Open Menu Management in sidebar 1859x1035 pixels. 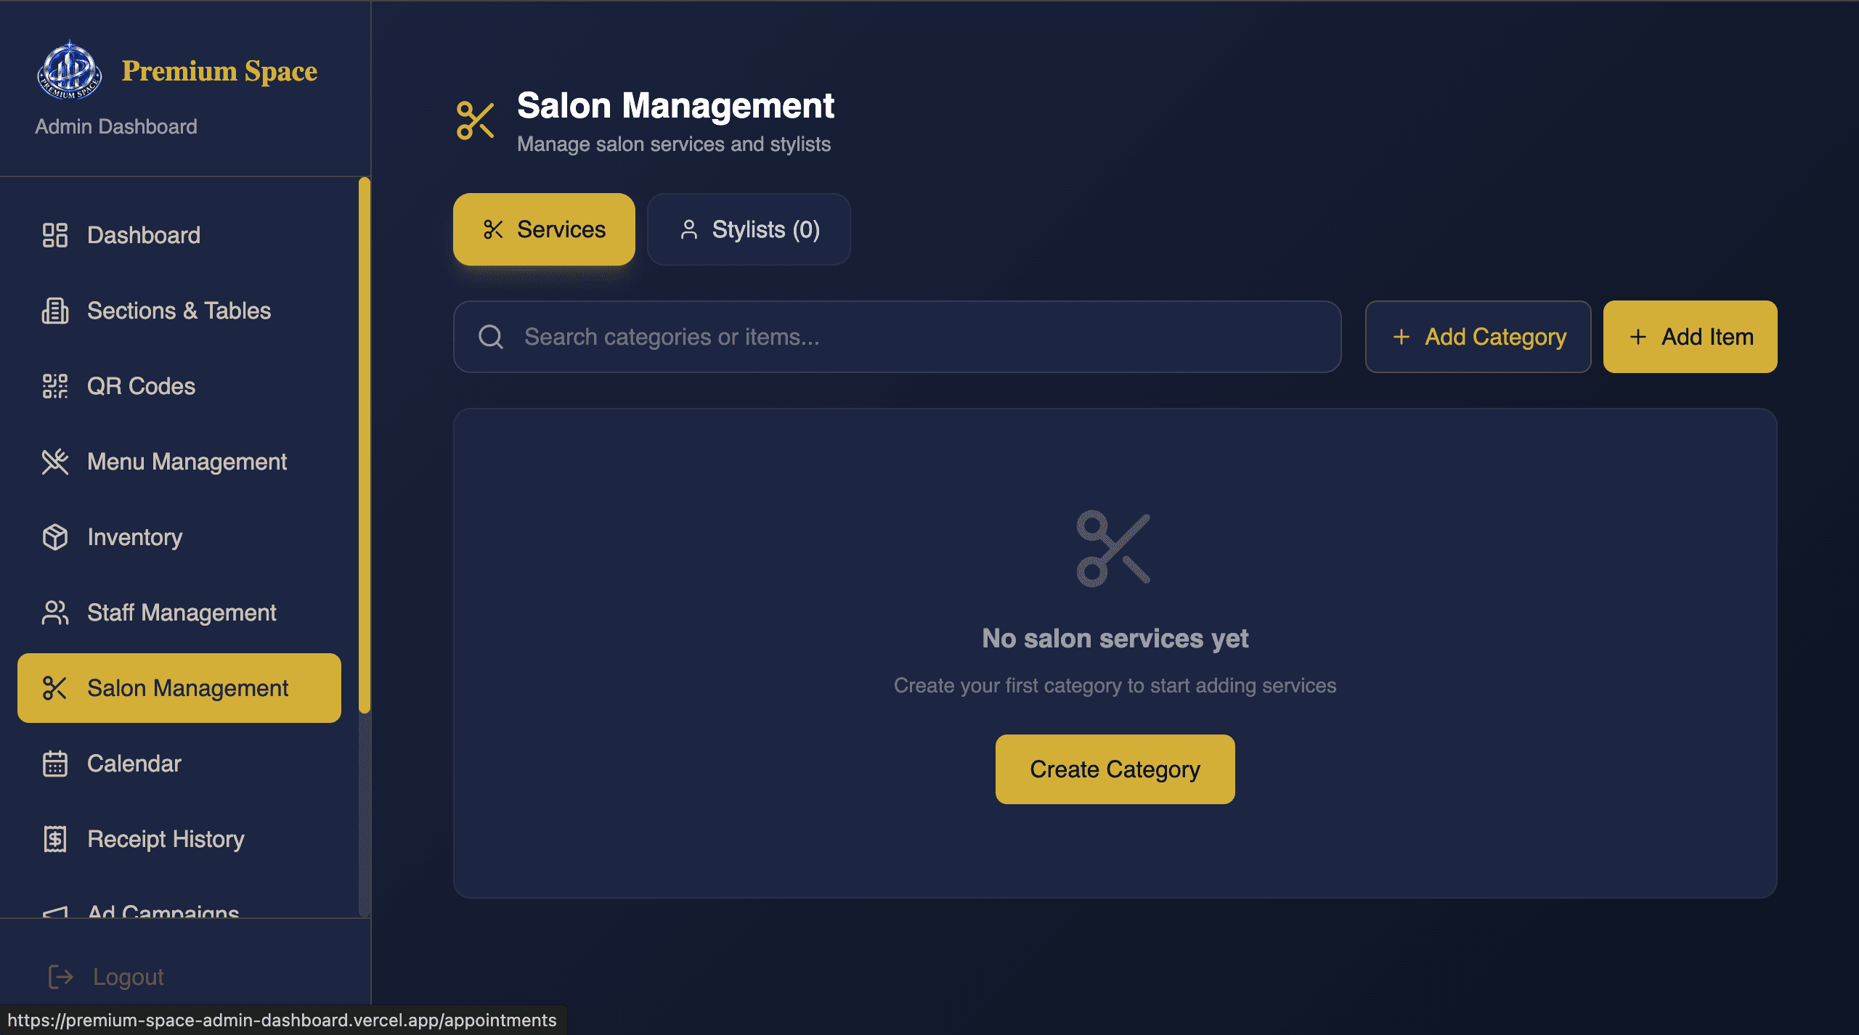tap(179, 462)
